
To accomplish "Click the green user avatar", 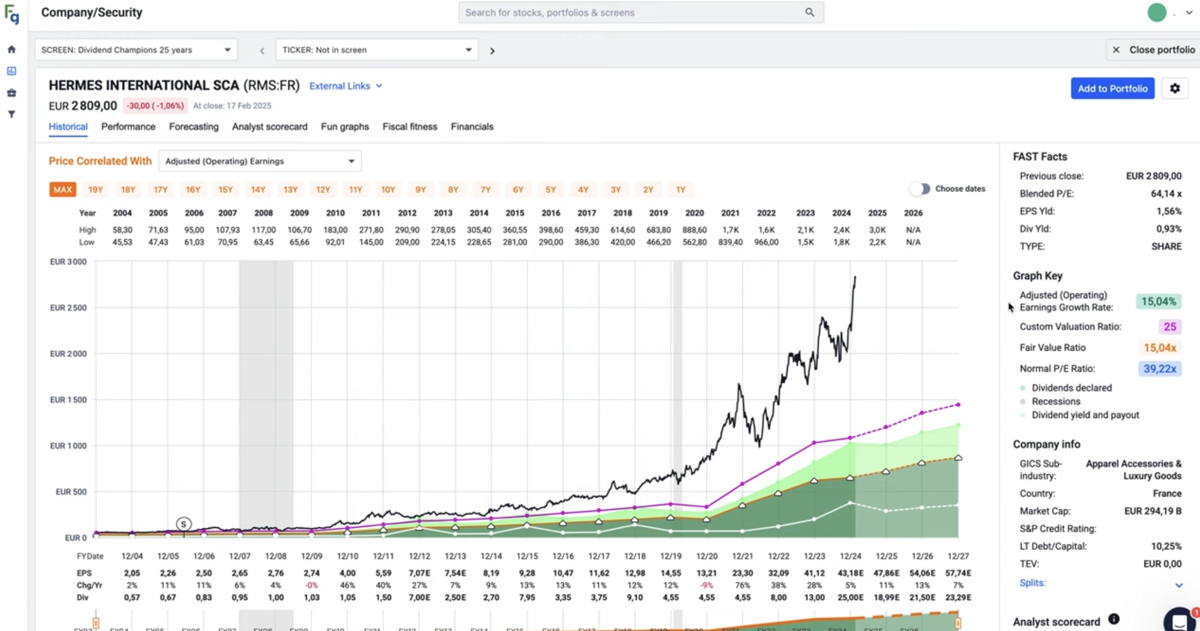I will pyautogui.click(x=1157, y=12).
